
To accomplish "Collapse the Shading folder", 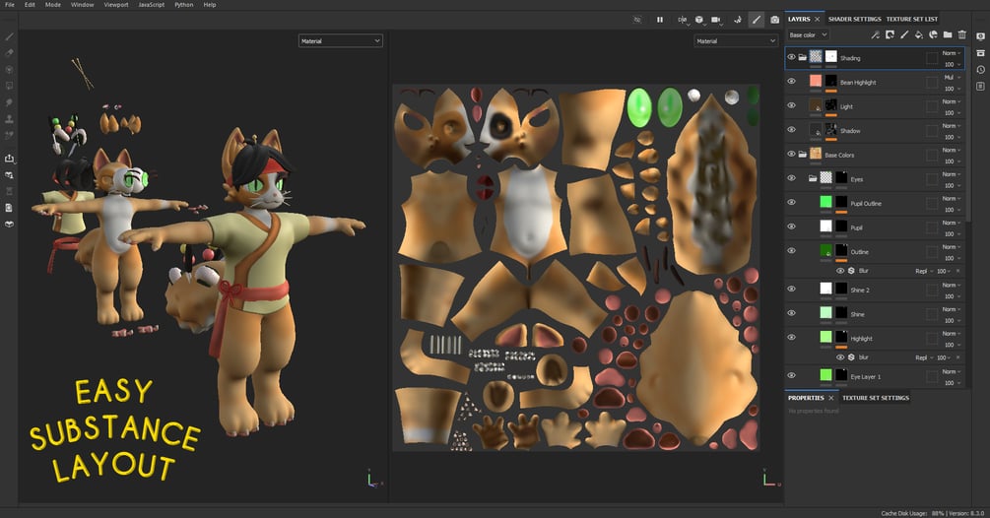I will point(802,57).
